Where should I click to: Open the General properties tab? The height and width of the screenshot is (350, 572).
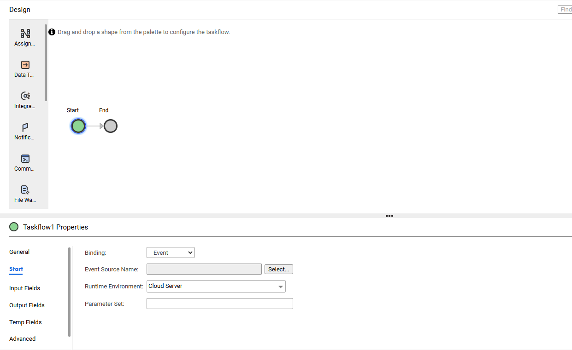coord(19,252)
